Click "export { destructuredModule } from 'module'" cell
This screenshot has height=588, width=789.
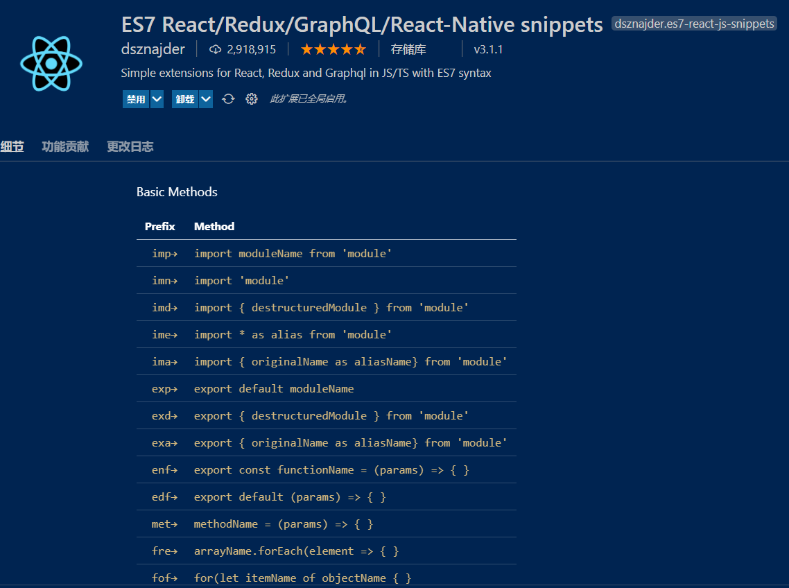click(331, 416)
